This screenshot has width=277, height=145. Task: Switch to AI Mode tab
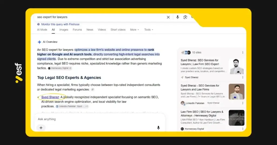pyautogui.click(x=42, y=30)
